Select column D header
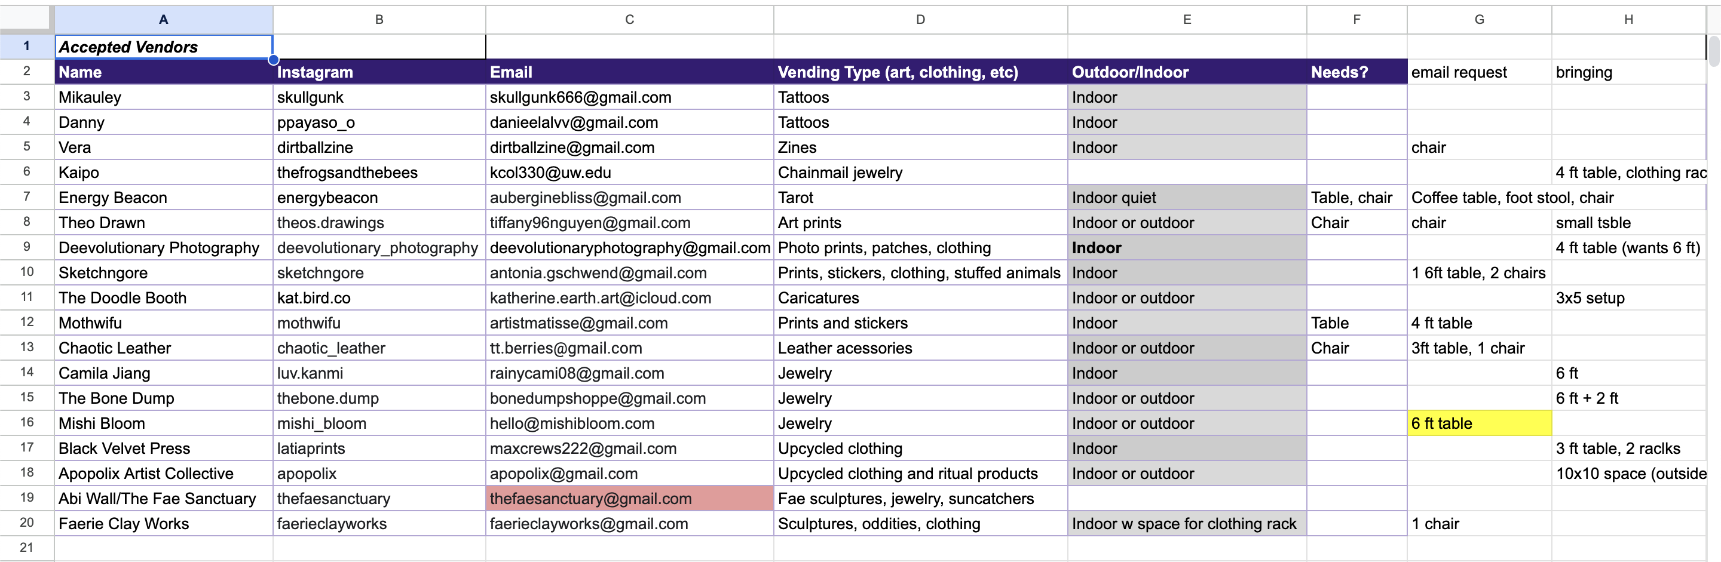 tap(921, 19)
